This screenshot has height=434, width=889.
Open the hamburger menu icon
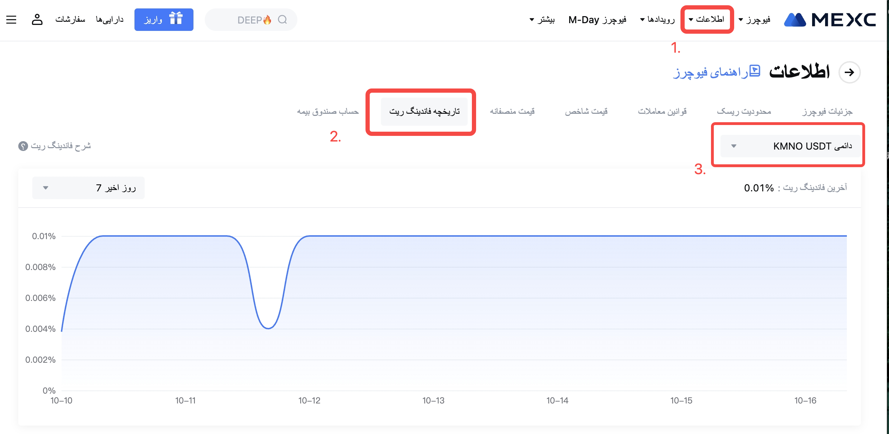click(11, 20)
